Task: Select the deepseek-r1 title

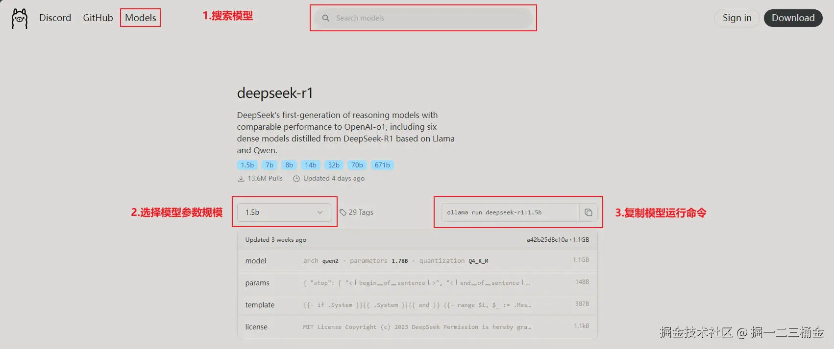Action: 275,93
